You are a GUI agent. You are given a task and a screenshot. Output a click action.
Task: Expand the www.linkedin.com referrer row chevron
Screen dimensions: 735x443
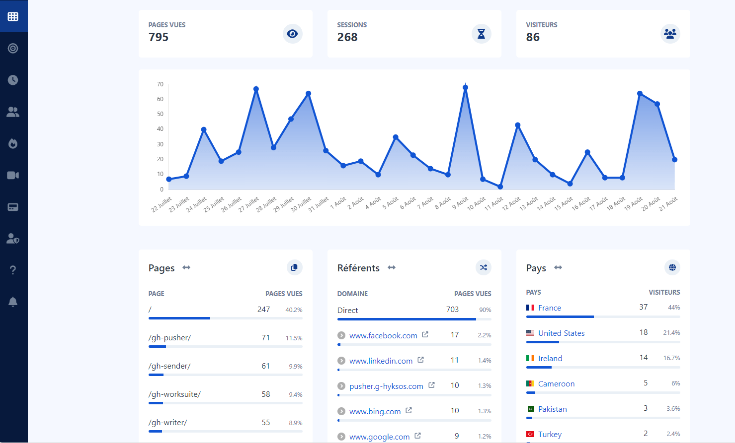[341, 361]
